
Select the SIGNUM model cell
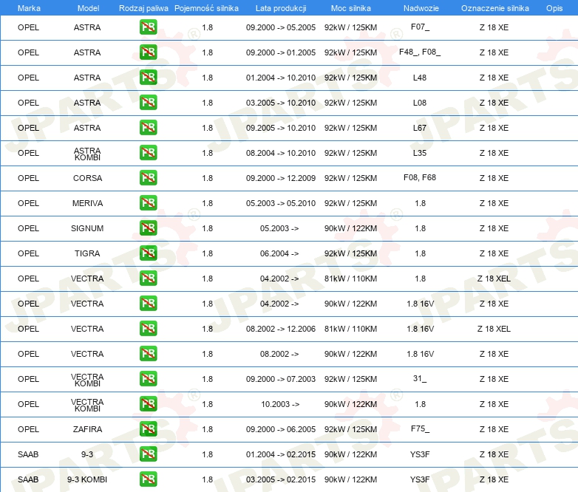click(x=87, y=228)
